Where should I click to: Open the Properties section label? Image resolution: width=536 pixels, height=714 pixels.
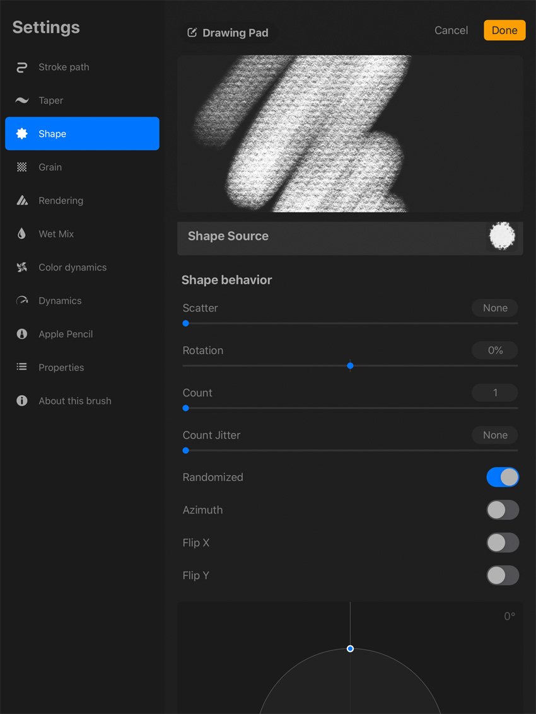coord(61,367)
